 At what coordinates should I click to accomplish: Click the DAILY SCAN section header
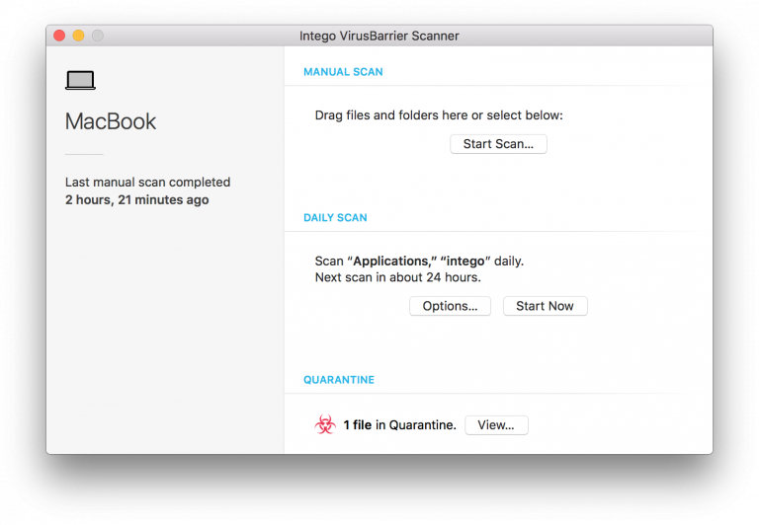335,217
